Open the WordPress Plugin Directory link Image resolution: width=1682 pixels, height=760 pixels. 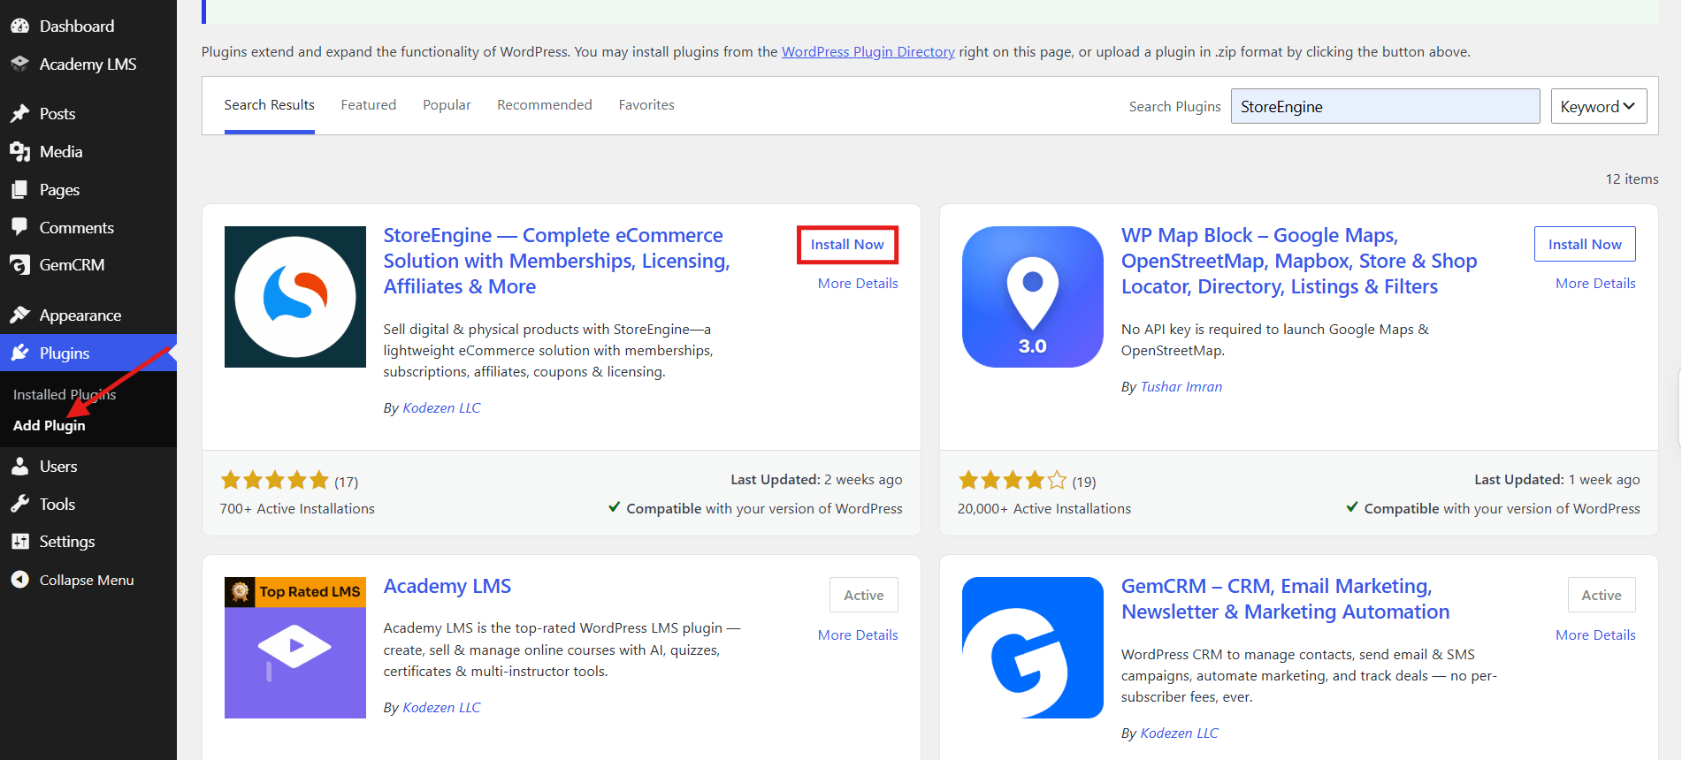pyautogui.click(x=868, y=51)
